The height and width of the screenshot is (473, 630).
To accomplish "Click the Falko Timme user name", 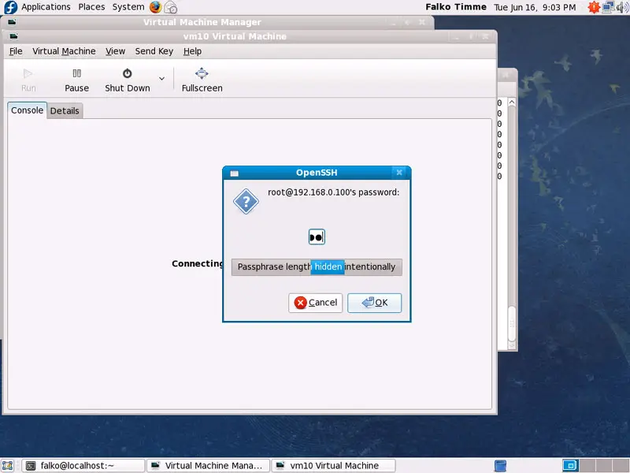I will 456,7.
